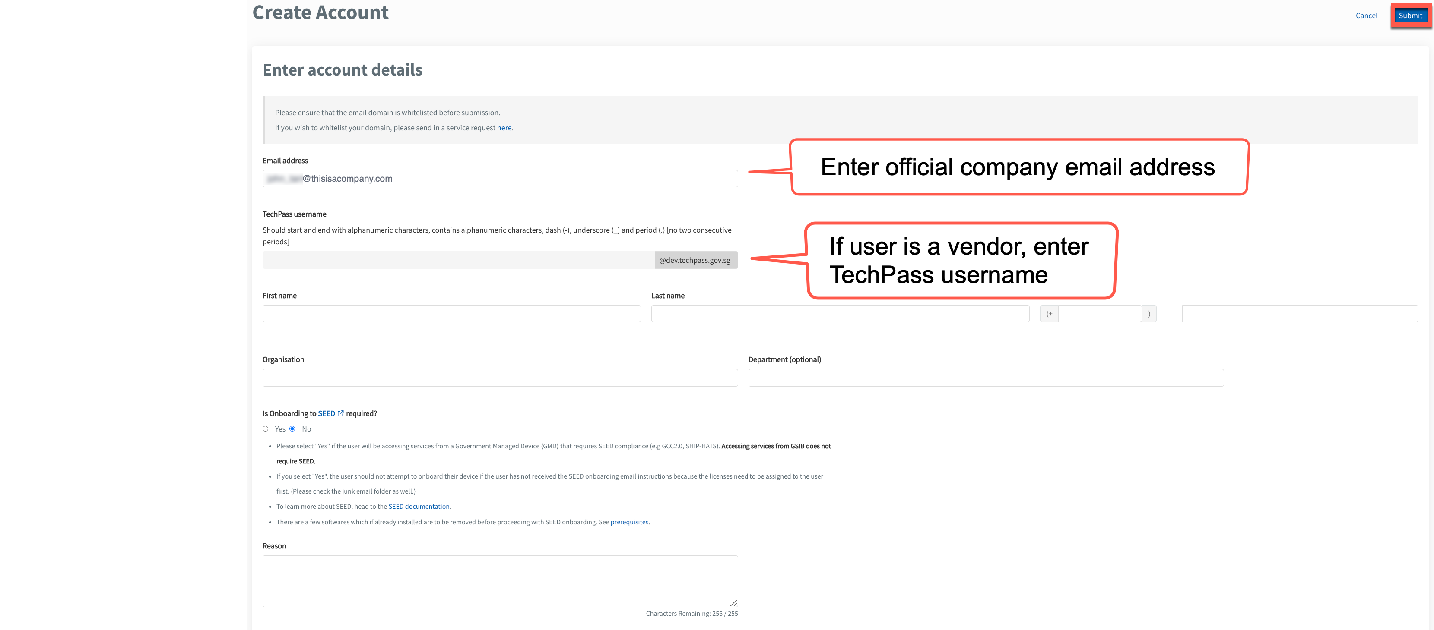Click the Submit button

click(1410, 16)
